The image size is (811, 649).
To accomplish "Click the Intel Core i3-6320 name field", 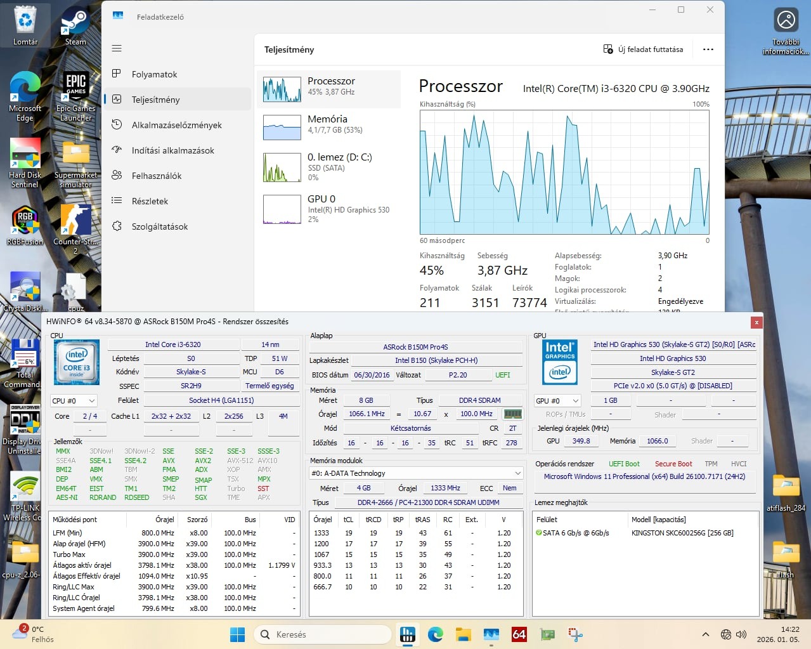I will tap(173, 344).
